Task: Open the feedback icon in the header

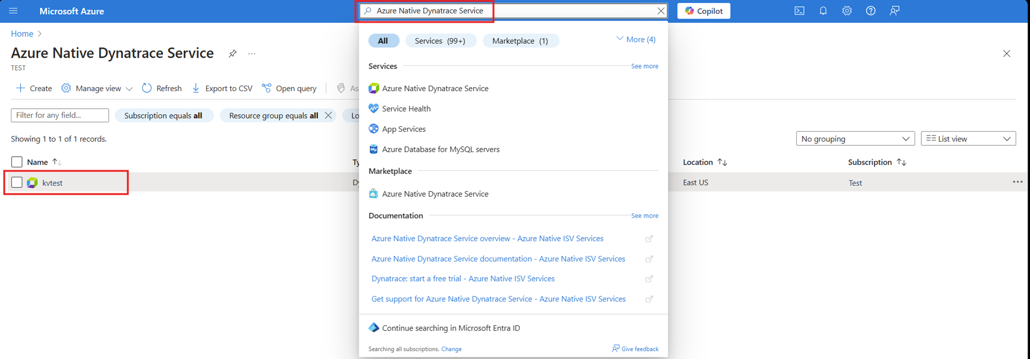Action: click(x=895, y=11)
